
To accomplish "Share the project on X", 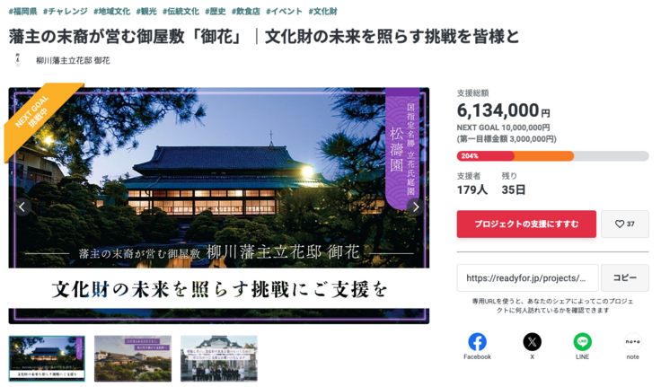I will coord(532,342).
